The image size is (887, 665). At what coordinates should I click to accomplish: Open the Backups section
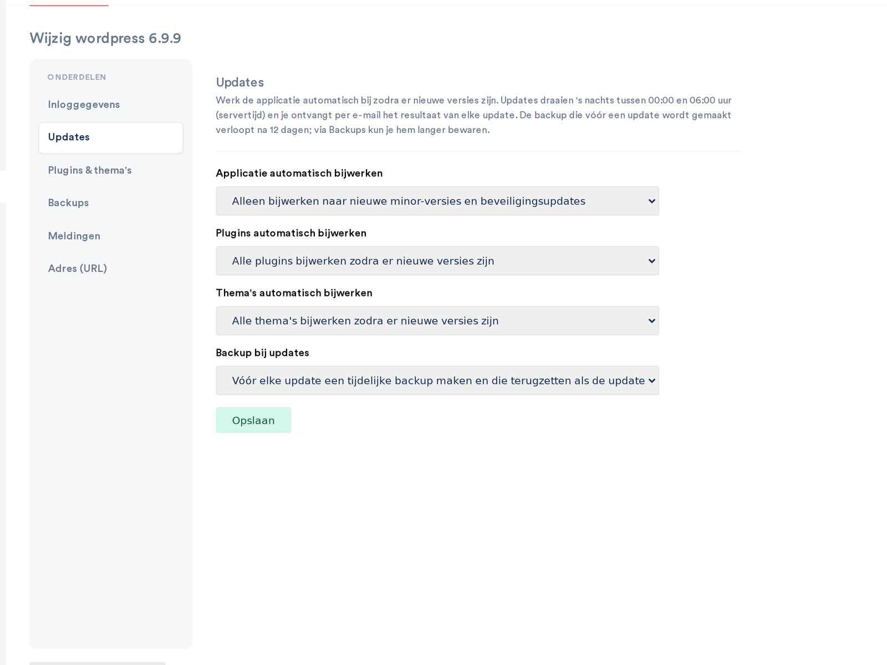pos(110,203)
